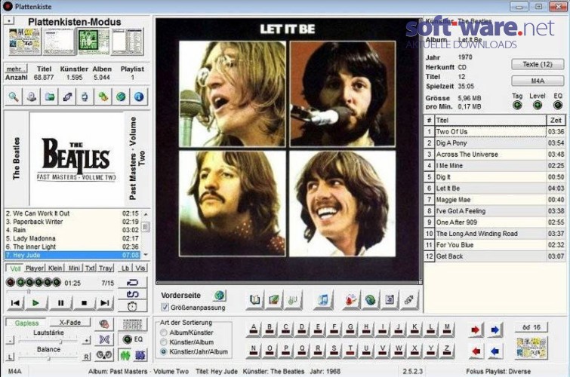This screenshot has height=377, width=570.
Task: Open the Vis tab
Action: (140, 268)
